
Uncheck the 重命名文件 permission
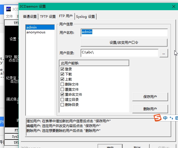point(62,94)
